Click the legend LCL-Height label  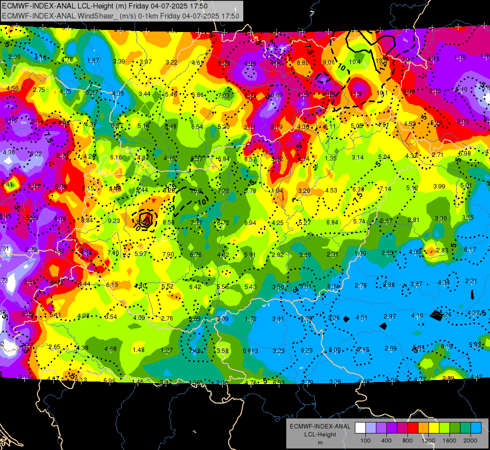click(320, 434)
